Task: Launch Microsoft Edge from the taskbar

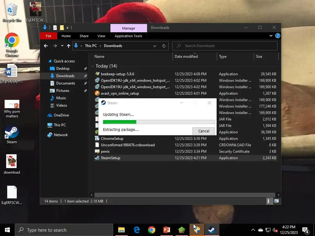Action: (x=137, y=230)
